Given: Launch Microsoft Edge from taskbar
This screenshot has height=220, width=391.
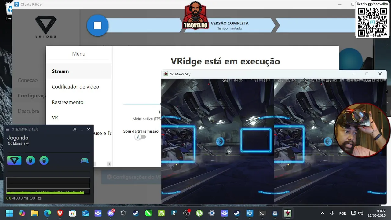Looking at the screenshot, I should pos(47,213).
